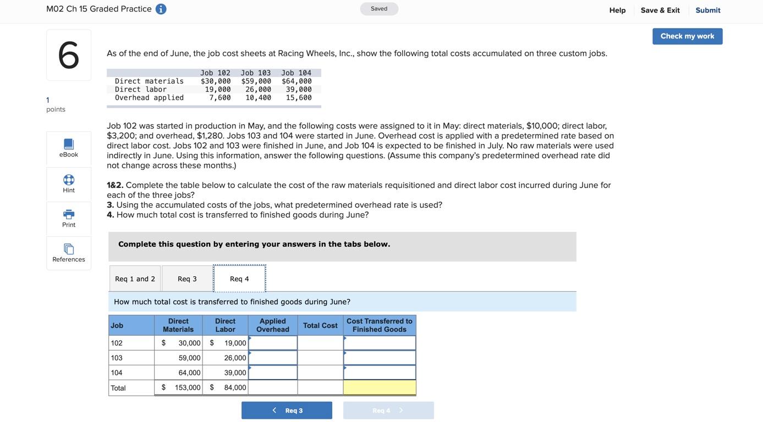The width and height of the screenshot is (763, 422).
Task: Click the yellow highlighted total cell
Action: coord(379,387)
